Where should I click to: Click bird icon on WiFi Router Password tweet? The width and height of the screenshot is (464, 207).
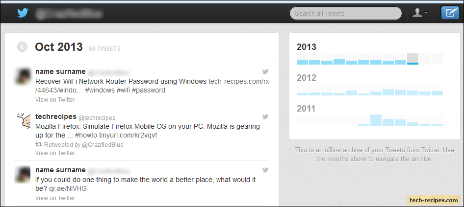pyautogui.click(x=265, y=71)
